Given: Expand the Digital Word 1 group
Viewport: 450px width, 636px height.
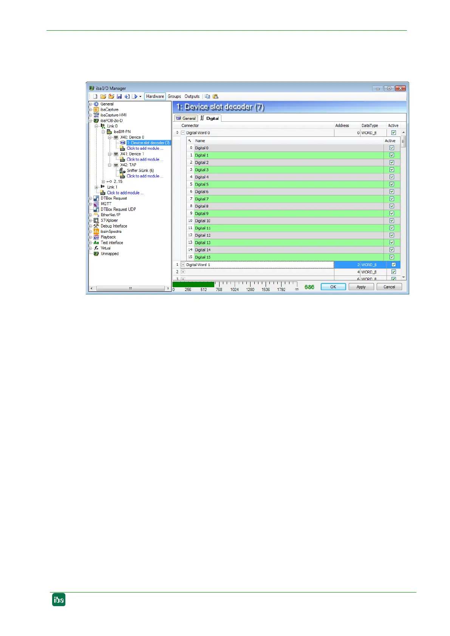Looking at the screenshot, I should click(x=183, y=265).
